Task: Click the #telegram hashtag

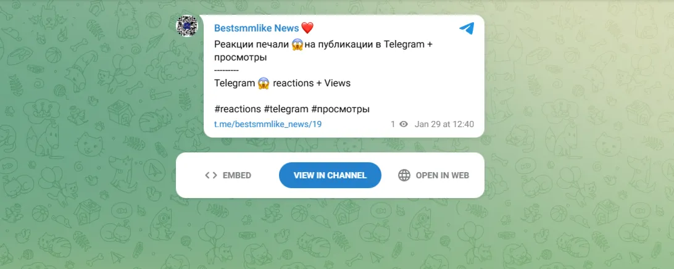Action: (x=286, y=109)
